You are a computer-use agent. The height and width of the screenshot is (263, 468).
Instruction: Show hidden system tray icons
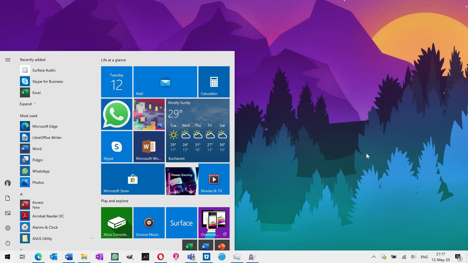(x=374, y=257)
